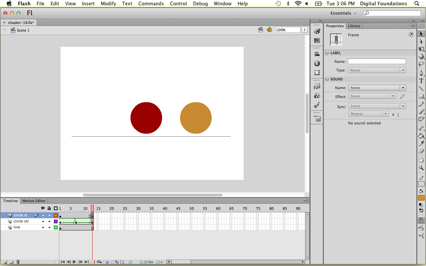
Task: Select the Paint Bucket tool
Action: [x=421, y=136]
